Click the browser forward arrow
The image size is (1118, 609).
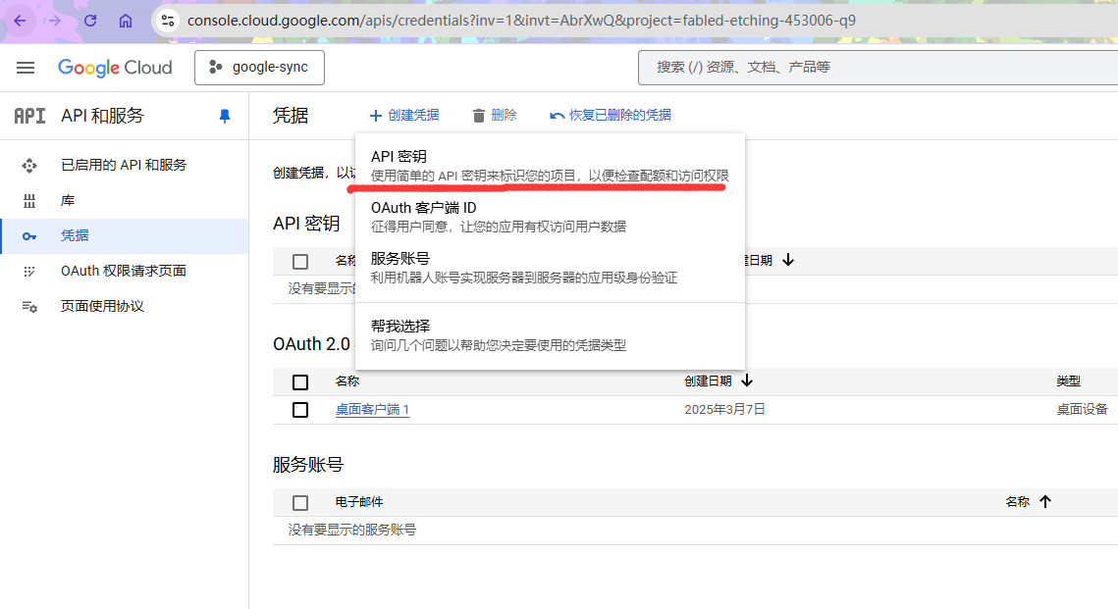pyautogui.click(x=53, y=21)
